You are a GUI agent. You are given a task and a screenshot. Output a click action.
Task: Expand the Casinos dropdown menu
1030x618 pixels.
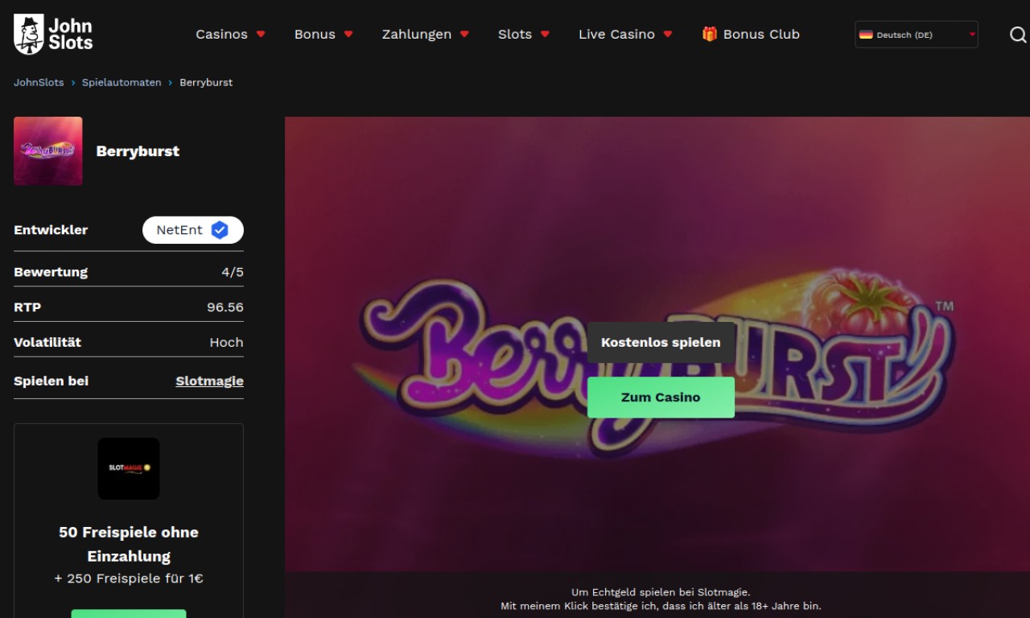coord(230,35)
